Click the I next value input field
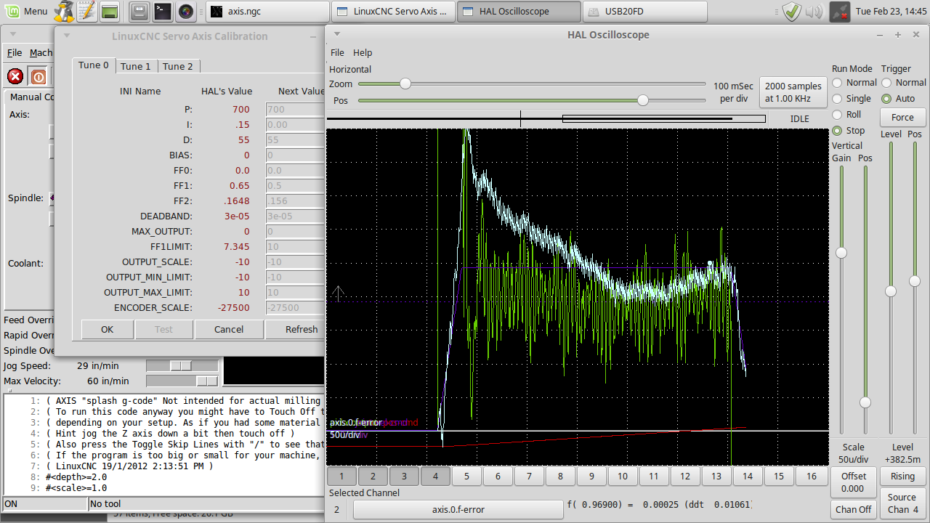This screenshot has height=523, width=930. click(x=295, y=124)
